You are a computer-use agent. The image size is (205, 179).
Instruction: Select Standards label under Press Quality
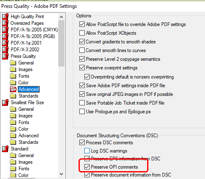(29, 96)
